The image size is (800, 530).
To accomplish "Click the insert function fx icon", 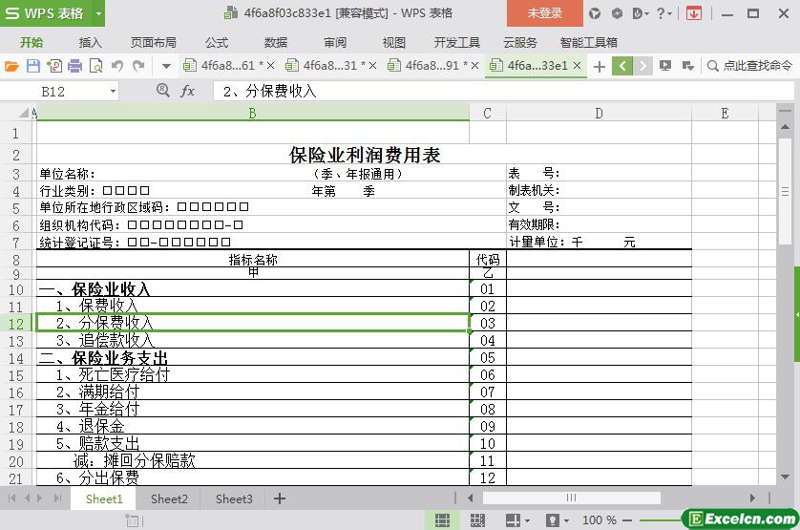I will tap(188, 91).
